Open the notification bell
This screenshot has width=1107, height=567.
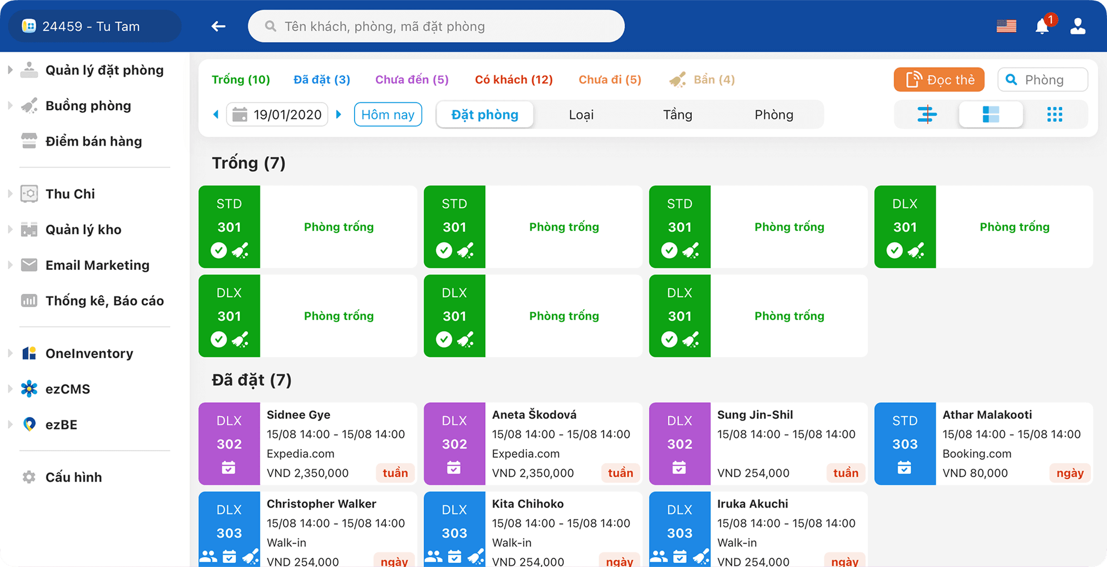coord(1043,26)
